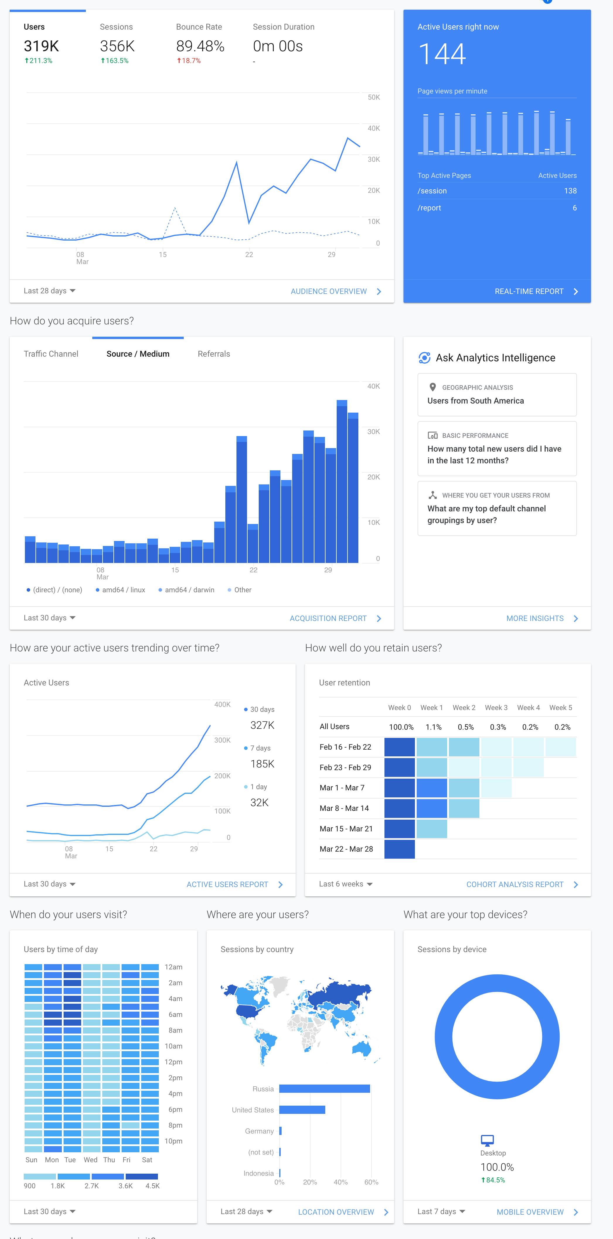Click the amd64 / darwin legend dot
Image resolution: width=613 pixels, height=1239 pixels.
(160, 590)
